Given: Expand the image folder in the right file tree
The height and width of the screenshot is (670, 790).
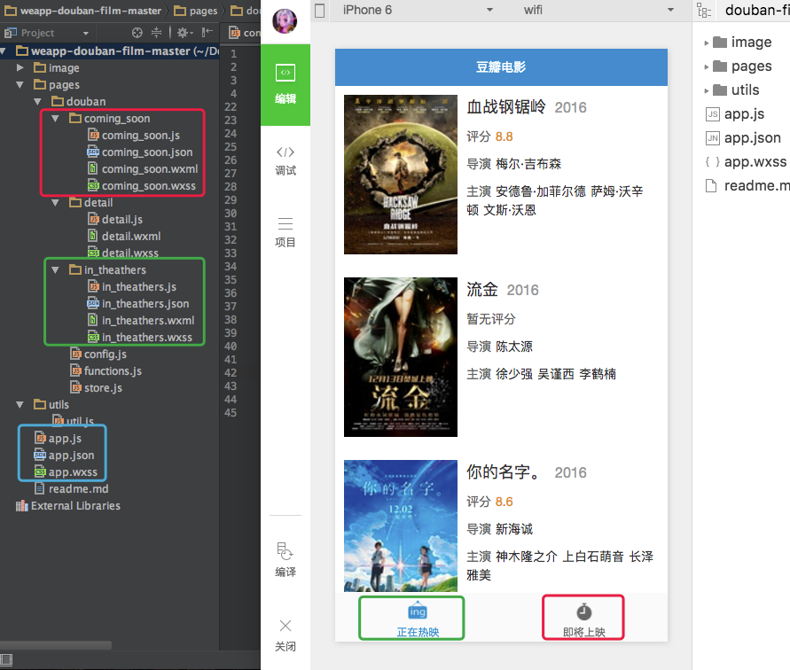Looking at the screenshot, I should tap(707, 43).
